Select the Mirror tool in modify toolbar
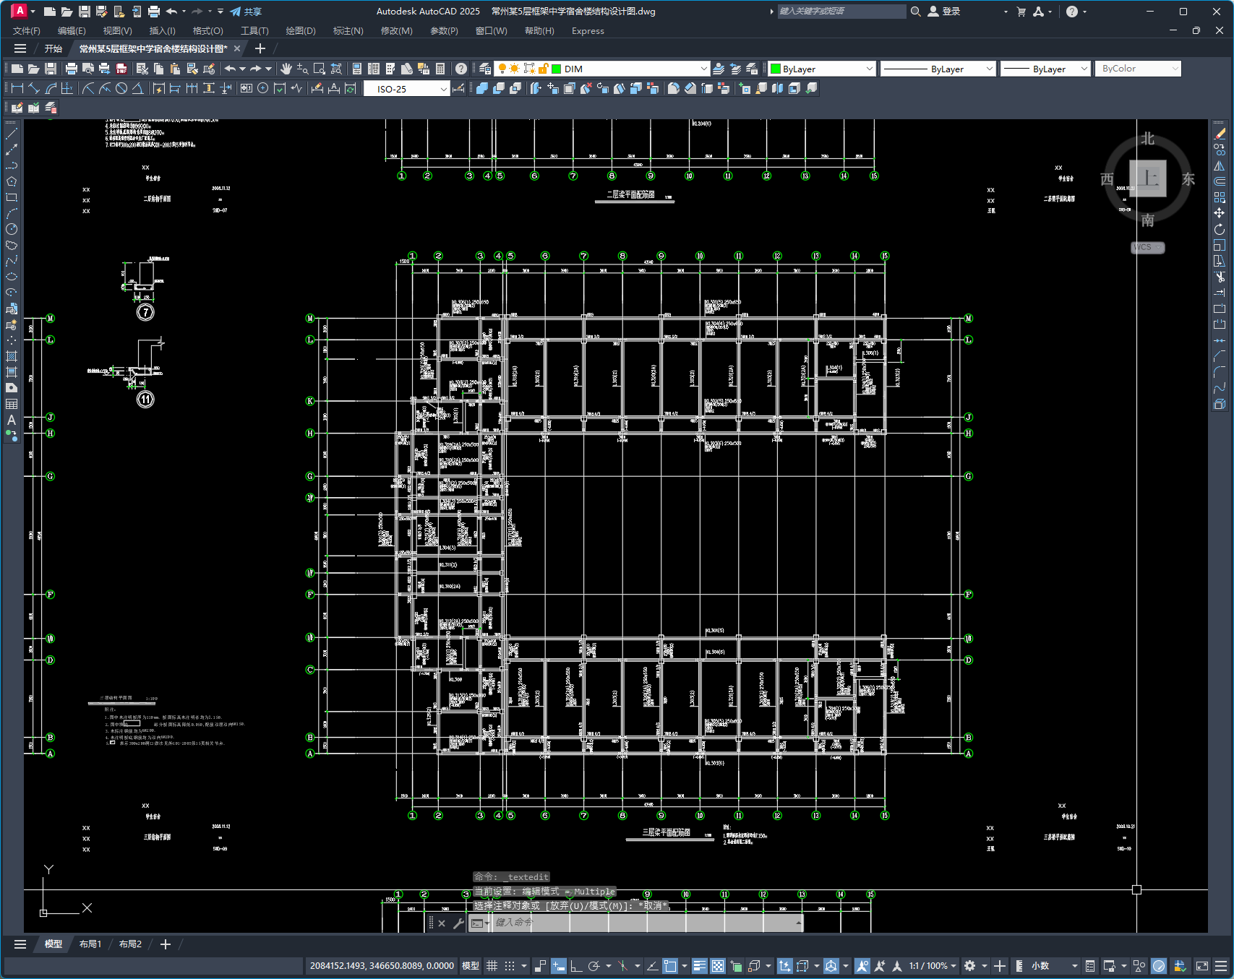Viewport: 1234px width, 979px height. click(1220, 165)
